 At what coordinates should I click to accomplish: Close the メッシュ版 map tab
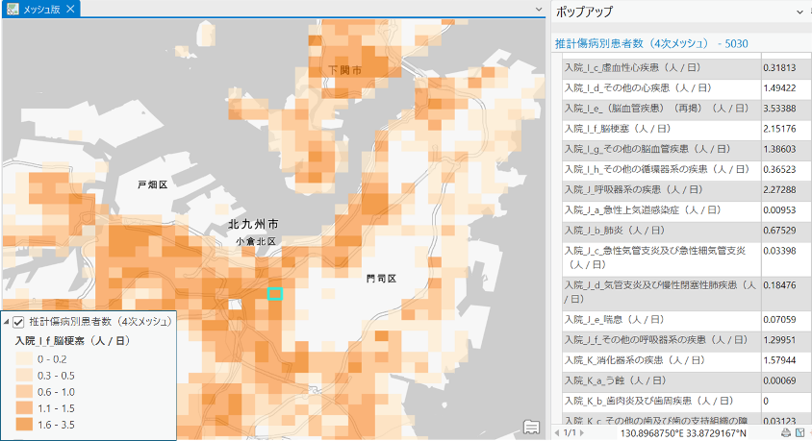(x=70, y=9)
